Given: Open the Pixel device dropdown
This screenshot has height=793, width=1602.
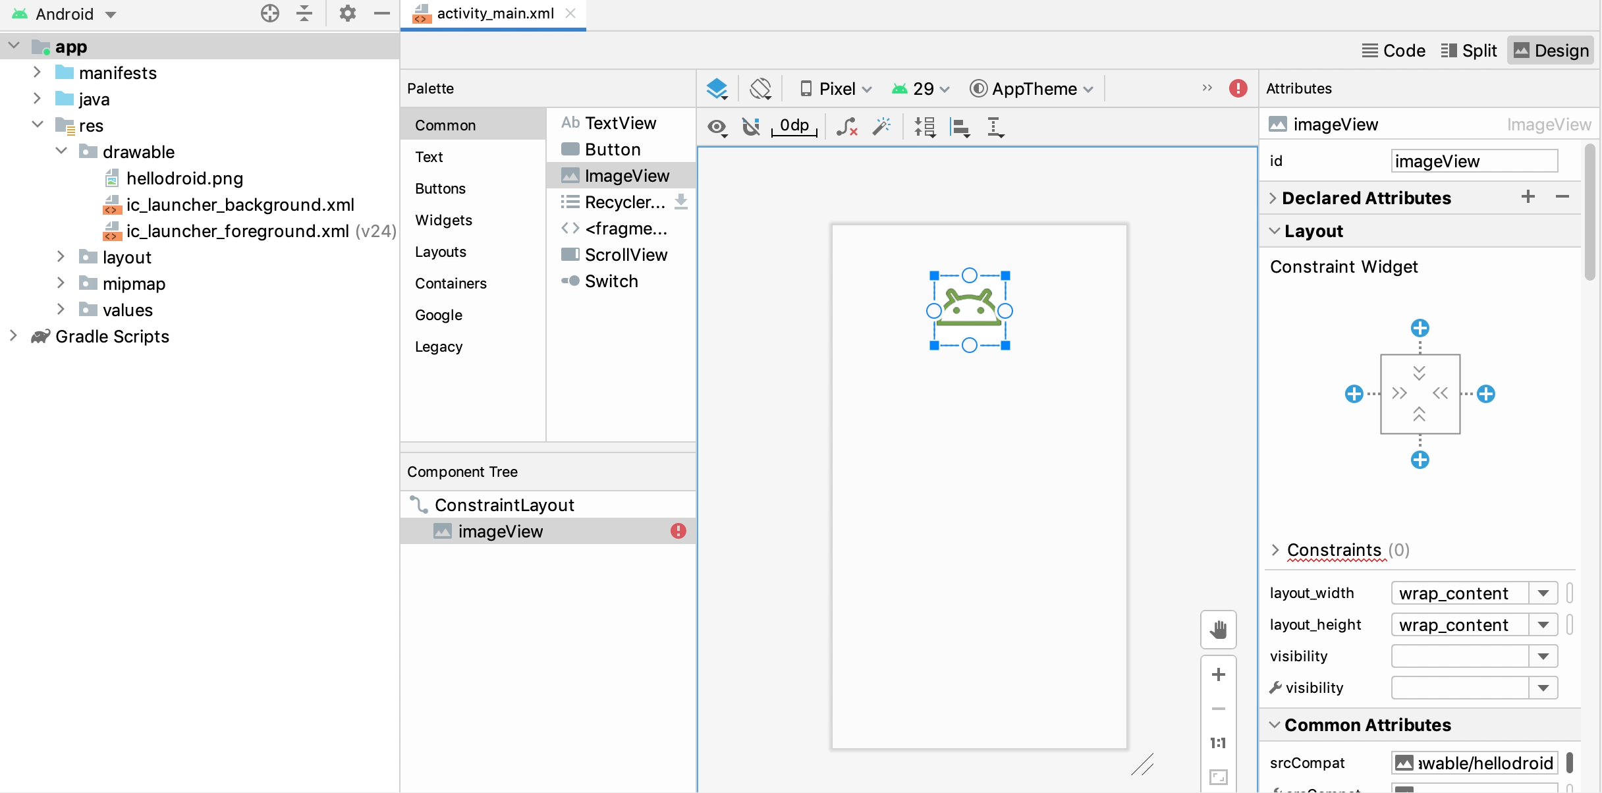Looking at the screenshot, I should tap(836, 89).
